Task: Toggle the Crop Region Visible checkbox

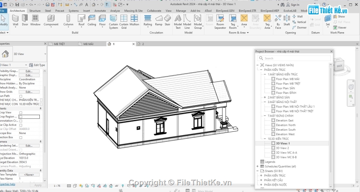Action: 21,117
